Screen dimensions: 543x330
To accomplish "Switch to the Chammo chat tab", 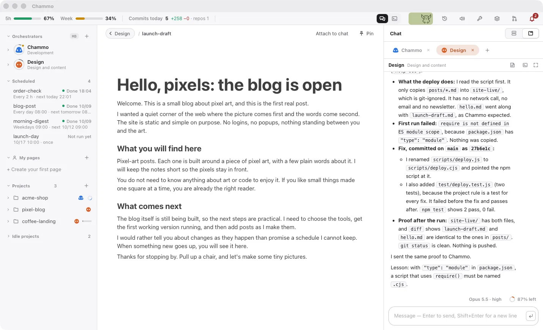I will [x=407, y=50].
